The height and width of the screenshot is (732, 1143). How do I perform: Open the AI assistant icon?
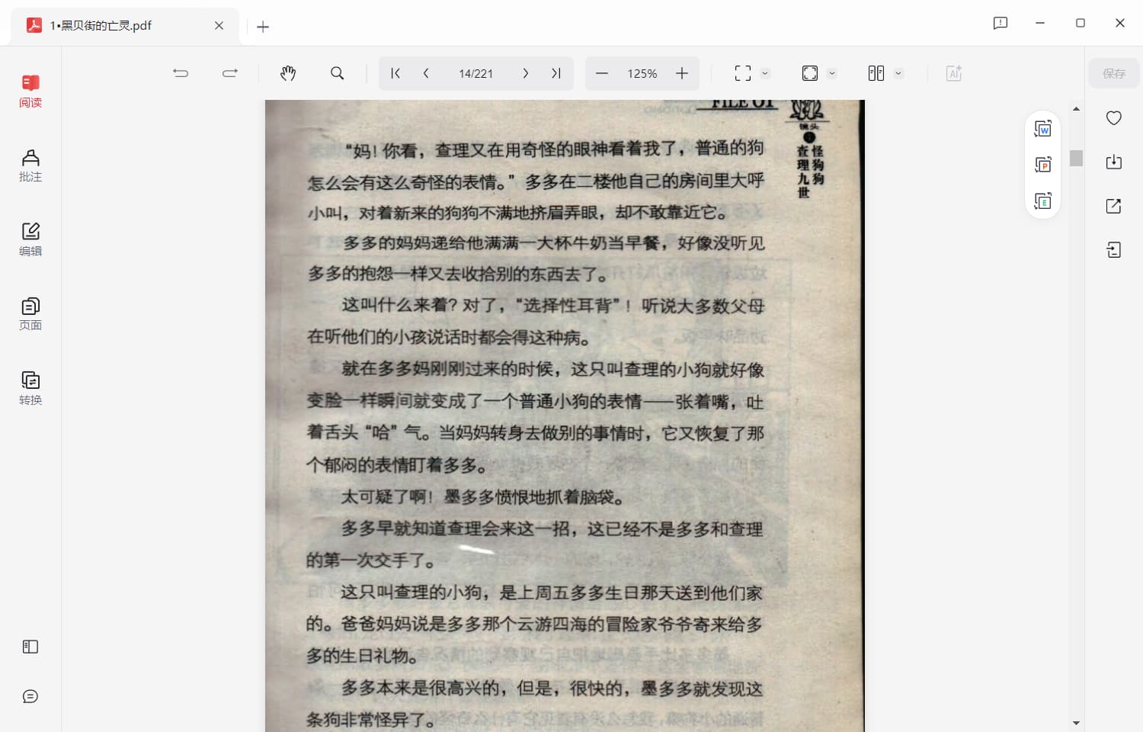[x=954, y=73]
